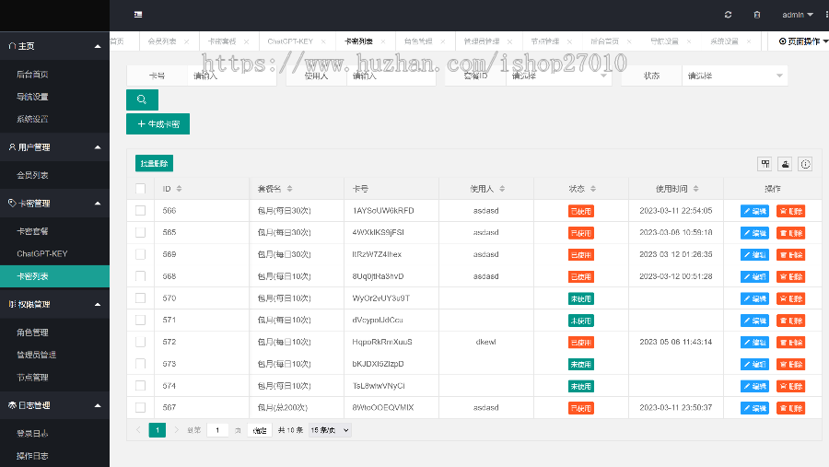Delete row 574 card
The height and width of the screenshot is (467, 829).
pos(790,387)
